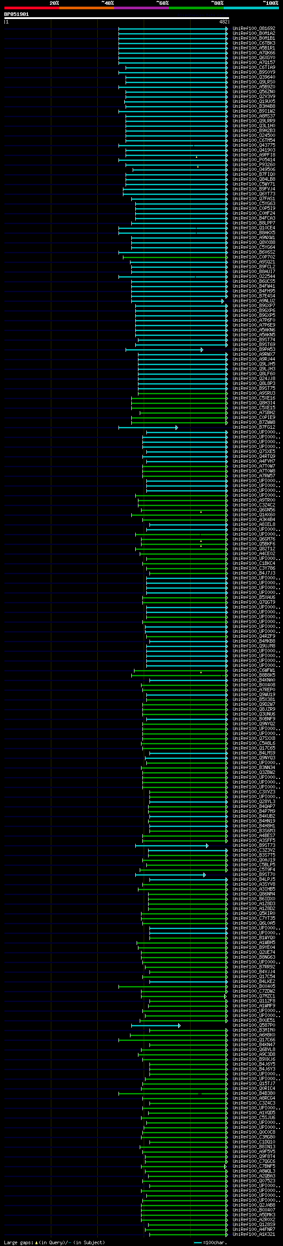Open hit UniRef100_B0M1B1
The width and height of the screenshot is (283, 1246).
coord(253,38)
